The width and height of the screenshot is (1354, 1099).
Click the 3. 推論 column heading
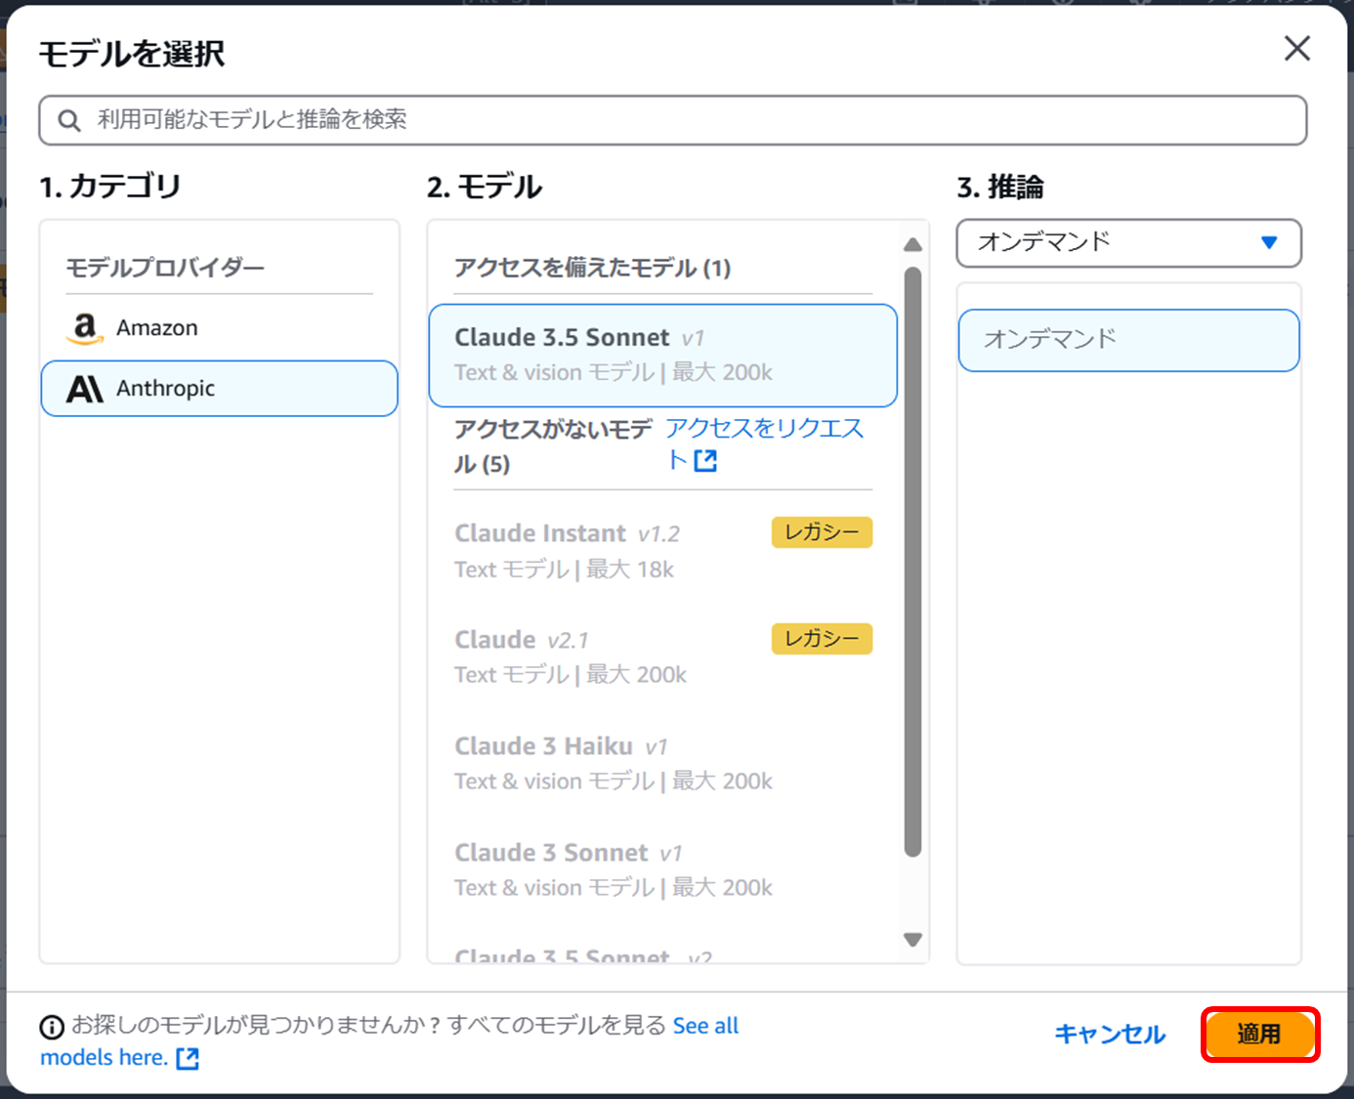(x=1000, y=187)
